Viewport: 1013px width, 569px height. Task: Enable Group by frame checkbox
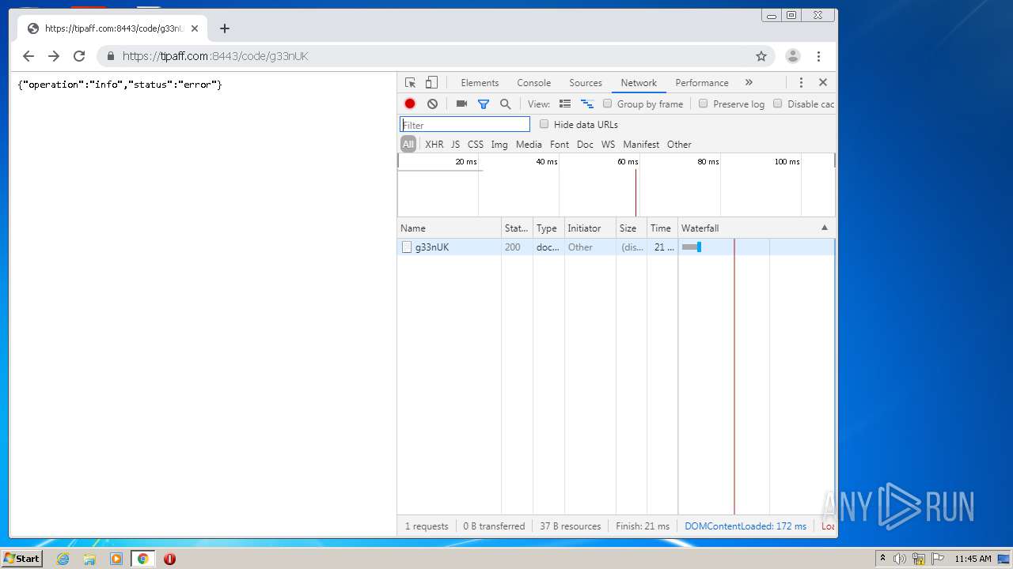click(608, 104)
